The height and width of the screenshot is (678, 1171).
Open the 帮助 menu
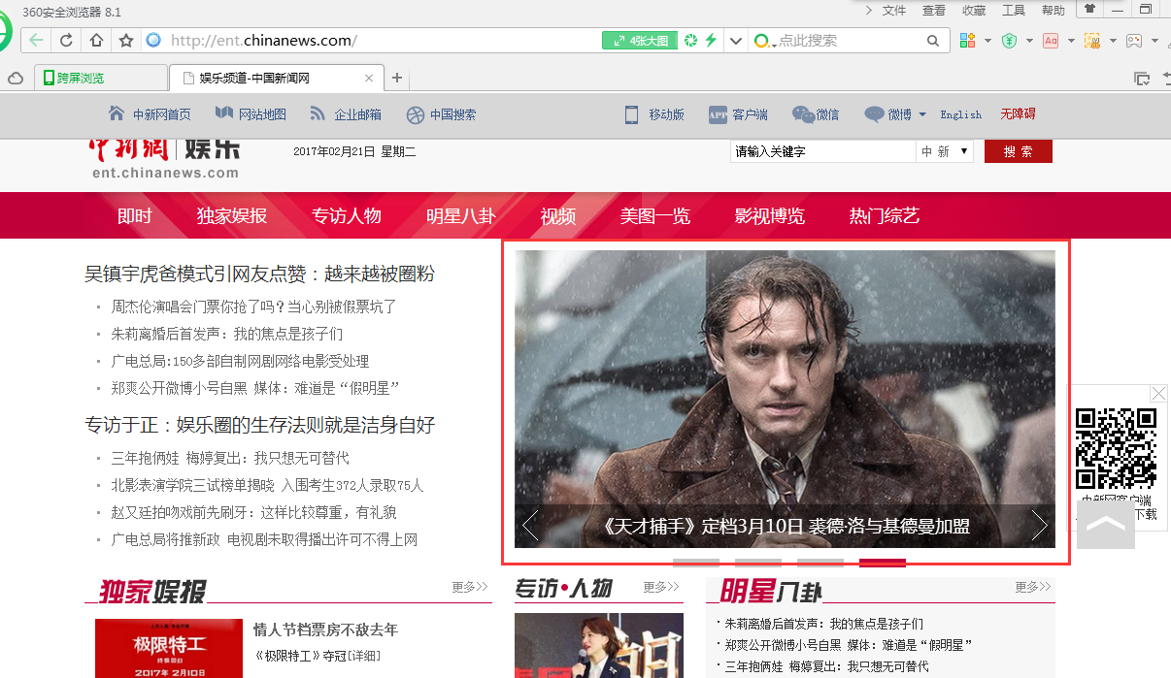[x=1053, y=10]
